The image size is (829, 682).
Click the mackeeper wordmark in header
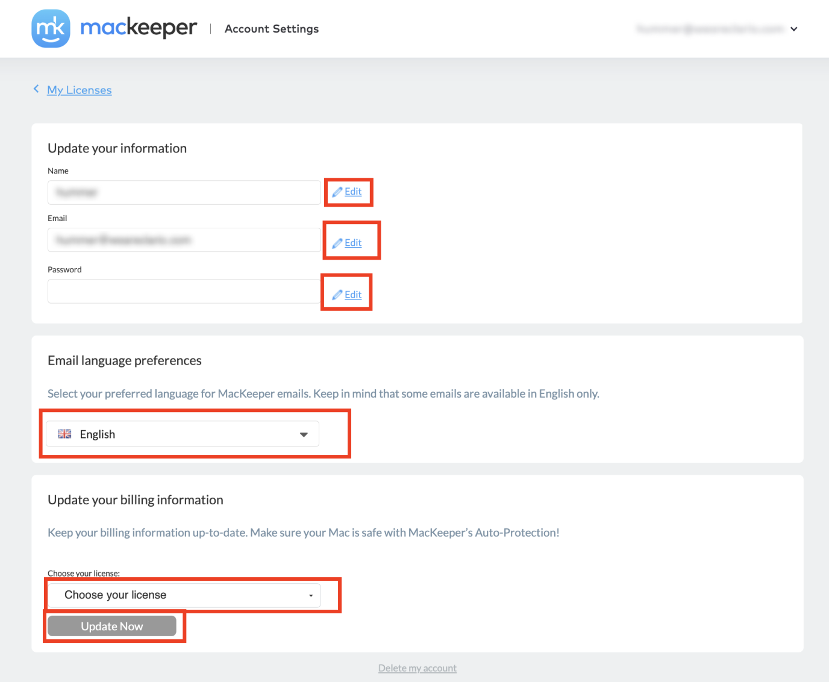click(x=139, y=28)
